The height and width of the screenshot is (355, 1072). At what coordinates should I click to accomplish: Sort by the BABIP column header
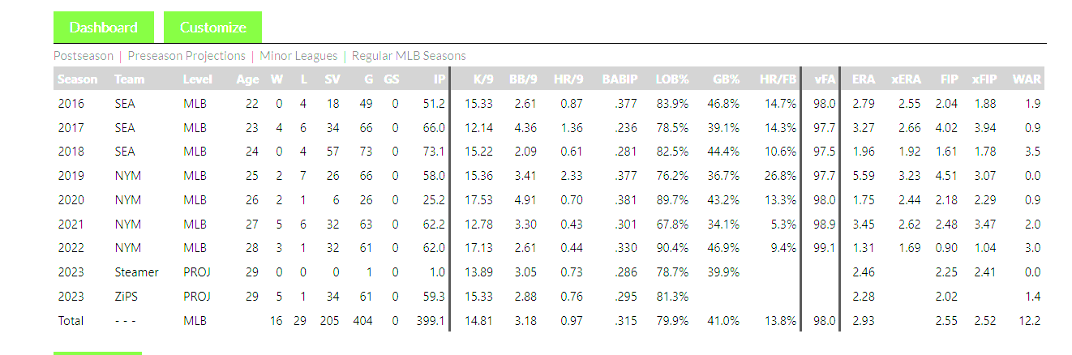coord(620,79)
